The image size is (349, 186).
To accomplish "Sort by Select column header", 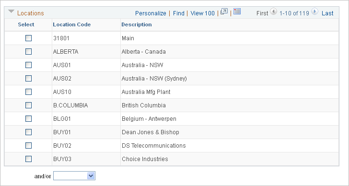I will [26, 24].
